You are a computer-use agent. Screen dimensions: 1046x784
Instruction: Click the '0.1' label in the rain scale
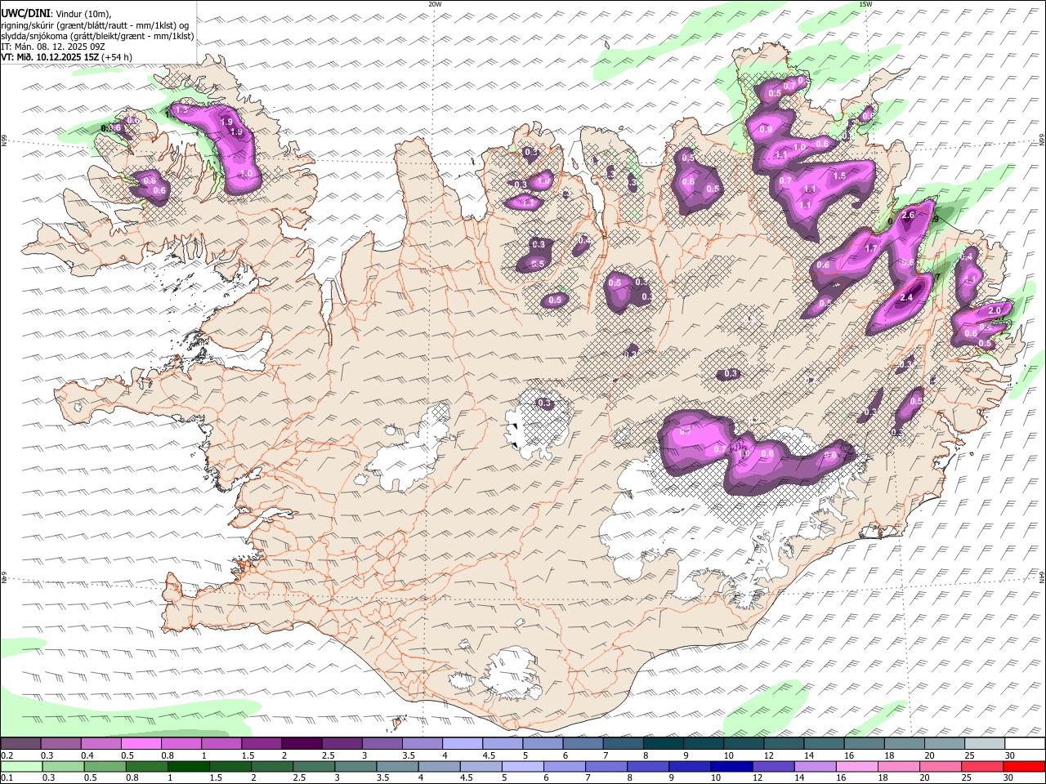tap(7, 778)
